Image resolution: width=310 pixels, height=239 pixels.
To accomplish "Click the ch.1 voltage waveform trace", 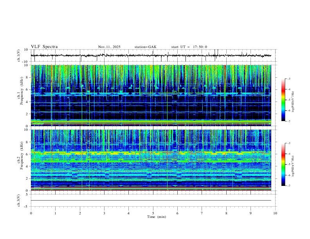I will tap(151, 55).
